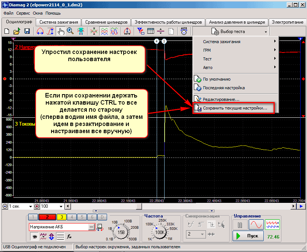
Task: Create a new blank file from the toolbar
Action: tap(7, 31)
